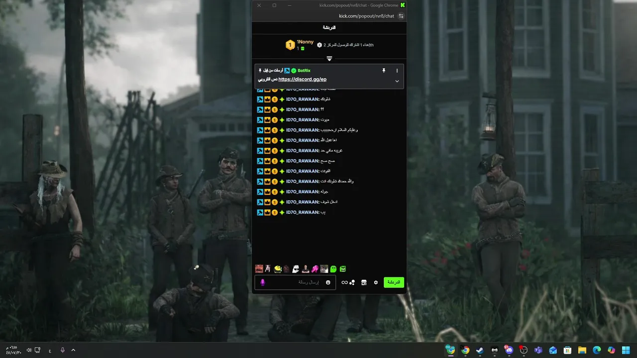
Task: Click ID7O_RAWAAN name beside ادخل شوف message
Action: pyautogui.click(x=303, y=202)
